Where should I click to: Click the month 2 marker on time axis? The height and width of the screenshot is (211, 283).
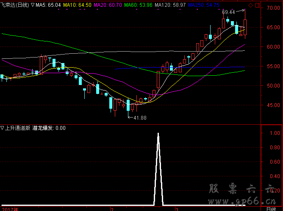pos(112,209)
